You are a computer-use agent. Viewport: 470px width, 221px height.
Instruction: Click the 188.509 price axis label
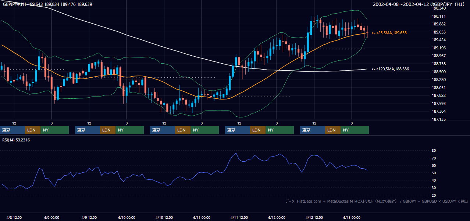(x=439, y=72)
